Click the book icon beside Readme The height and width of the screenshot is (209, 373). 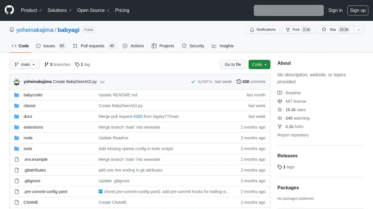pos(280,93)
